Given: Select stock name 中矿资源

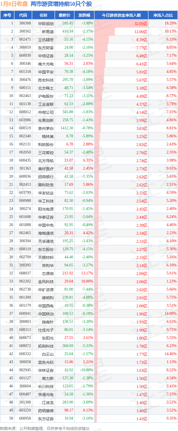Looking at the screenshot, I should (x=46, y=290).
